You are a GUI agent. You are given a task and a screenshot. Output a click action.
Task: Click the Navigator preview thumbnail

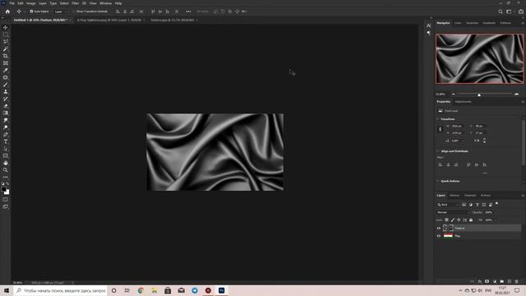479,58
